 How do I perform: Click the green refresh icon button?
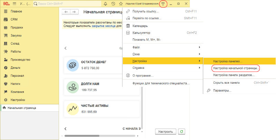tap(181, 132)
